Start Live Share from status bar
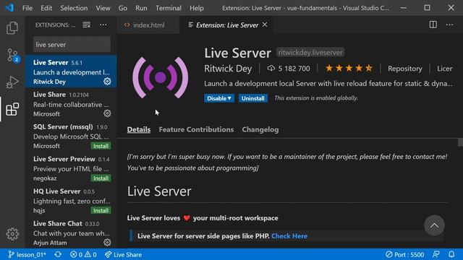The height and width of the screenshot is (260, 463). [x=123, y=254]
